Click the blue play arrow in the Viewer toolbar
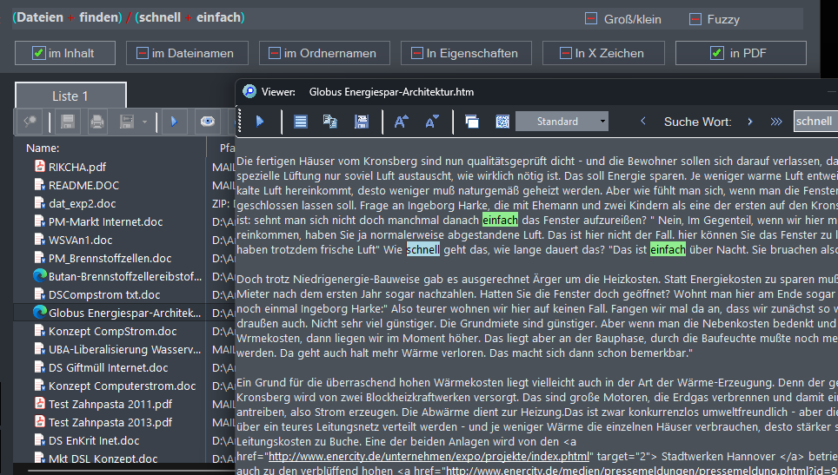 point(260,122)
